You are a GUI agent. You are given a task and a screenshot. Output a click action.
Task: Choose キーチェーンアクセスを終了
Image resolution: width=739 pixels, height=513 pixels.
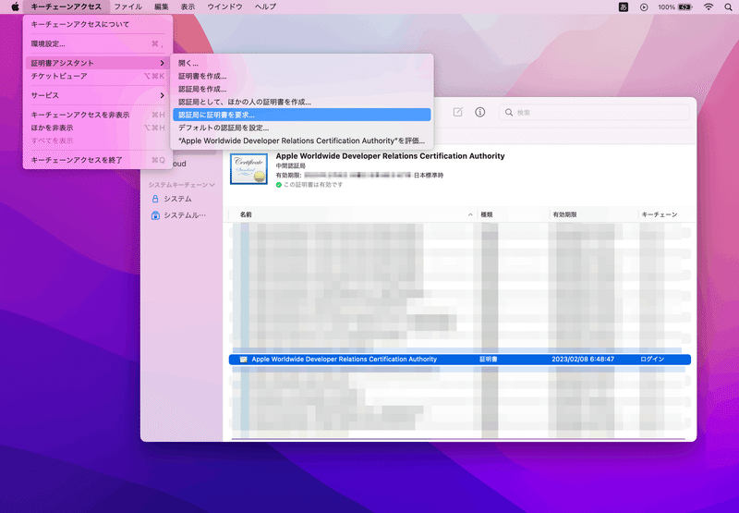[98, 160]
